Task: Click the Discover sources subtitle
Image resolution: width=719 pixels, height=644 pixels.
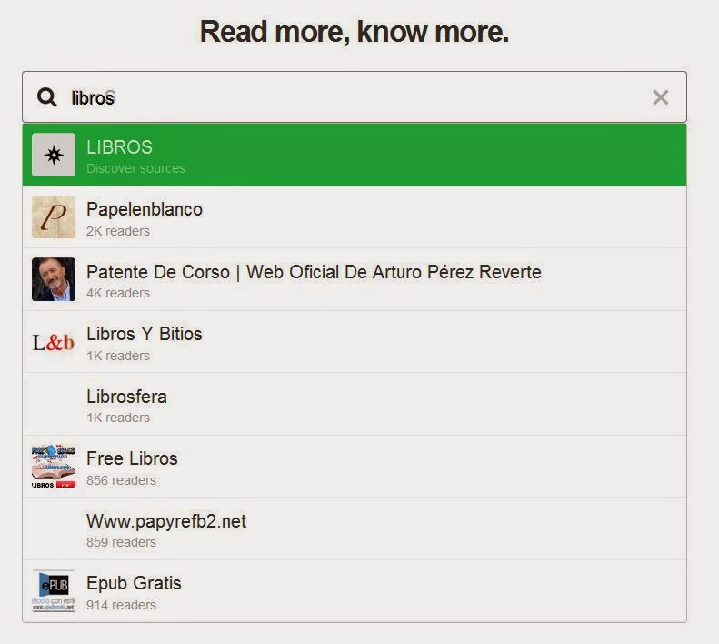Action: pos(135,168)
